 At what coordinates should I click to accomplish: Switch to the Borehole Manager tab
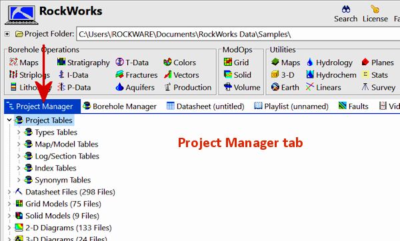coord(119,107)
